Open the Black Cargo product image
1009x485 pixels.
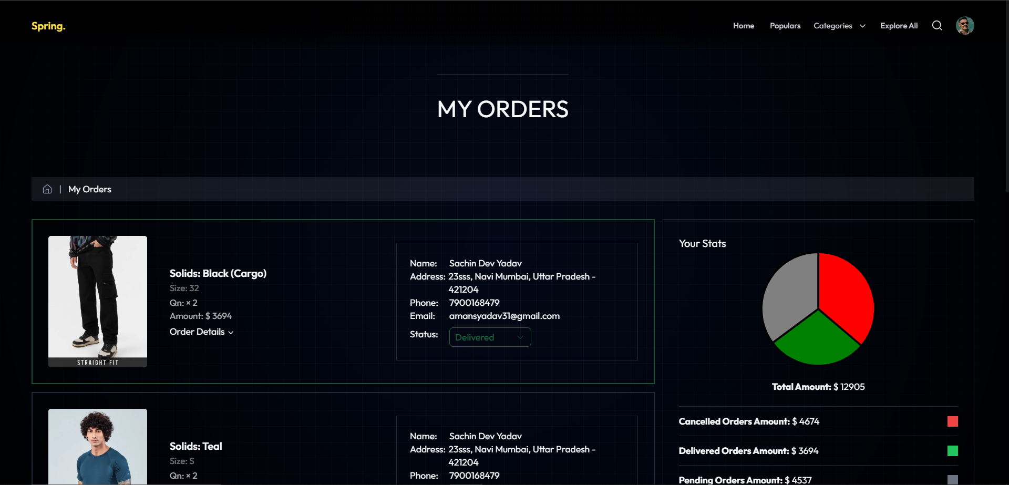[x=98, y=302]
